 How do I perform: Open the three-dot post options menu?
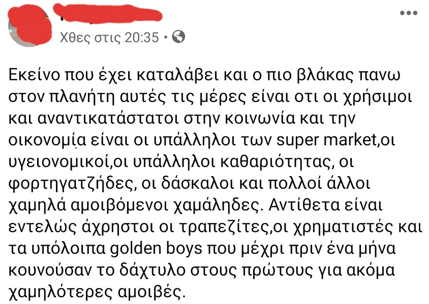tap(409, 13)
